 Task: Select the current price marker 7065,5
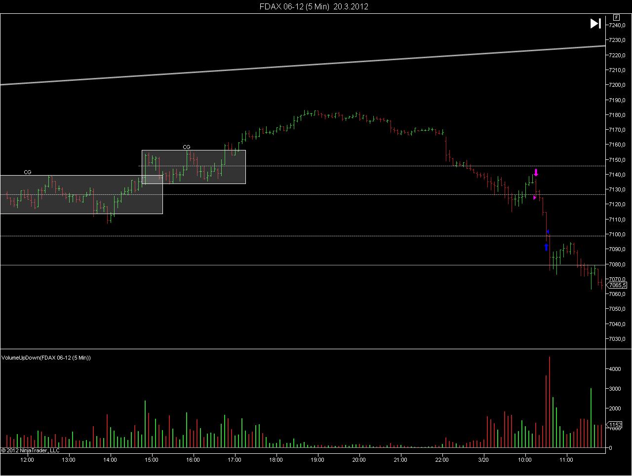(x=617, y=285)
